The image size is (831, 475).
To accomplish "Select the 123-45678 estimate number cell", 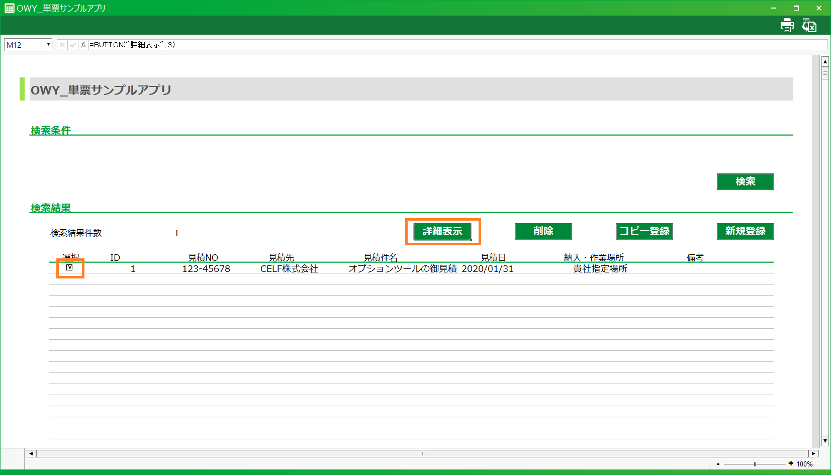I will pyautogui.click(x=206, y=269).
